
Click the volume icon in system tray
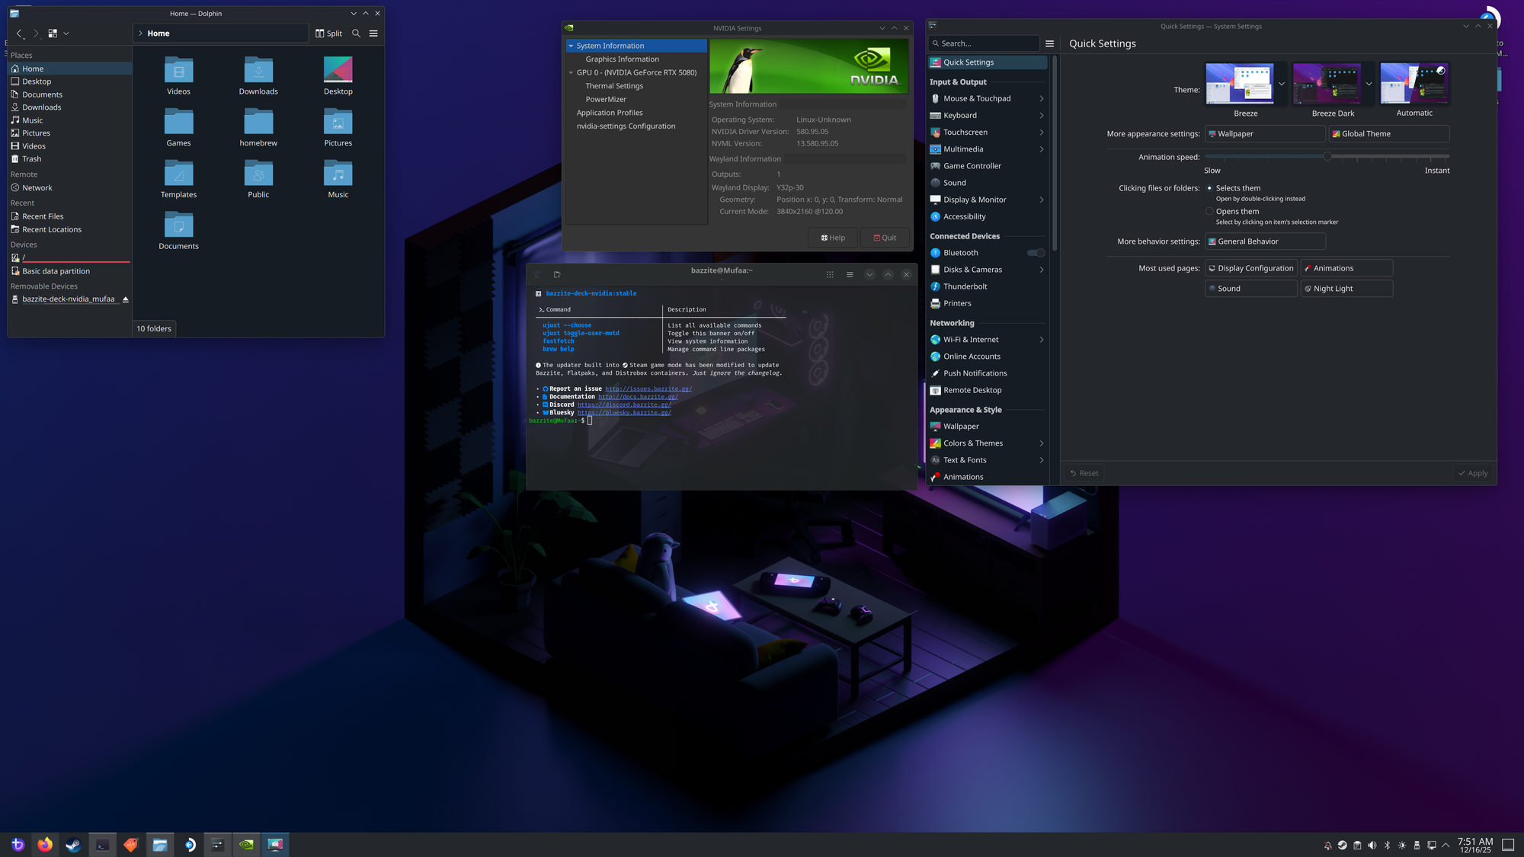click(1372, 845)
